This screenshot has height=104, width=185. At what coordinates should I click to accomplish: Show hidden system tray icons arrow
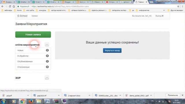coord(156,101)
